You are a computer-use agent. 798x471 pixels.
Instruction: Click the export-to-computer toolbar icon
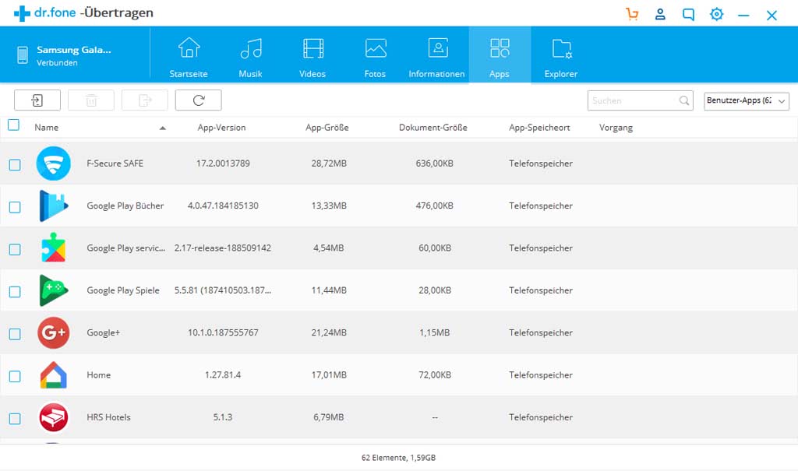point(144,100)
